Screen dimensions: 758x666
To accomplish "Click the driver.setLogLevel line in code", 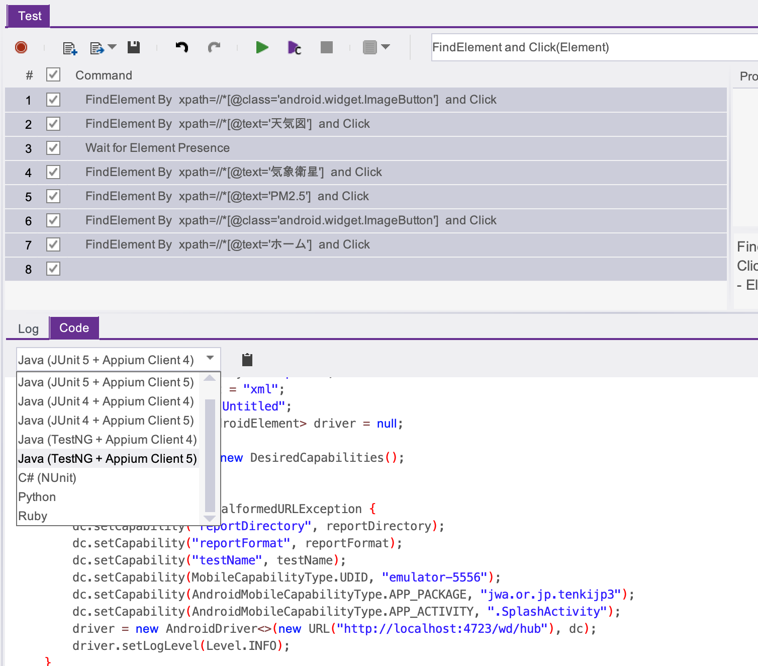I will pyautogui.click(x=181, y=645).
